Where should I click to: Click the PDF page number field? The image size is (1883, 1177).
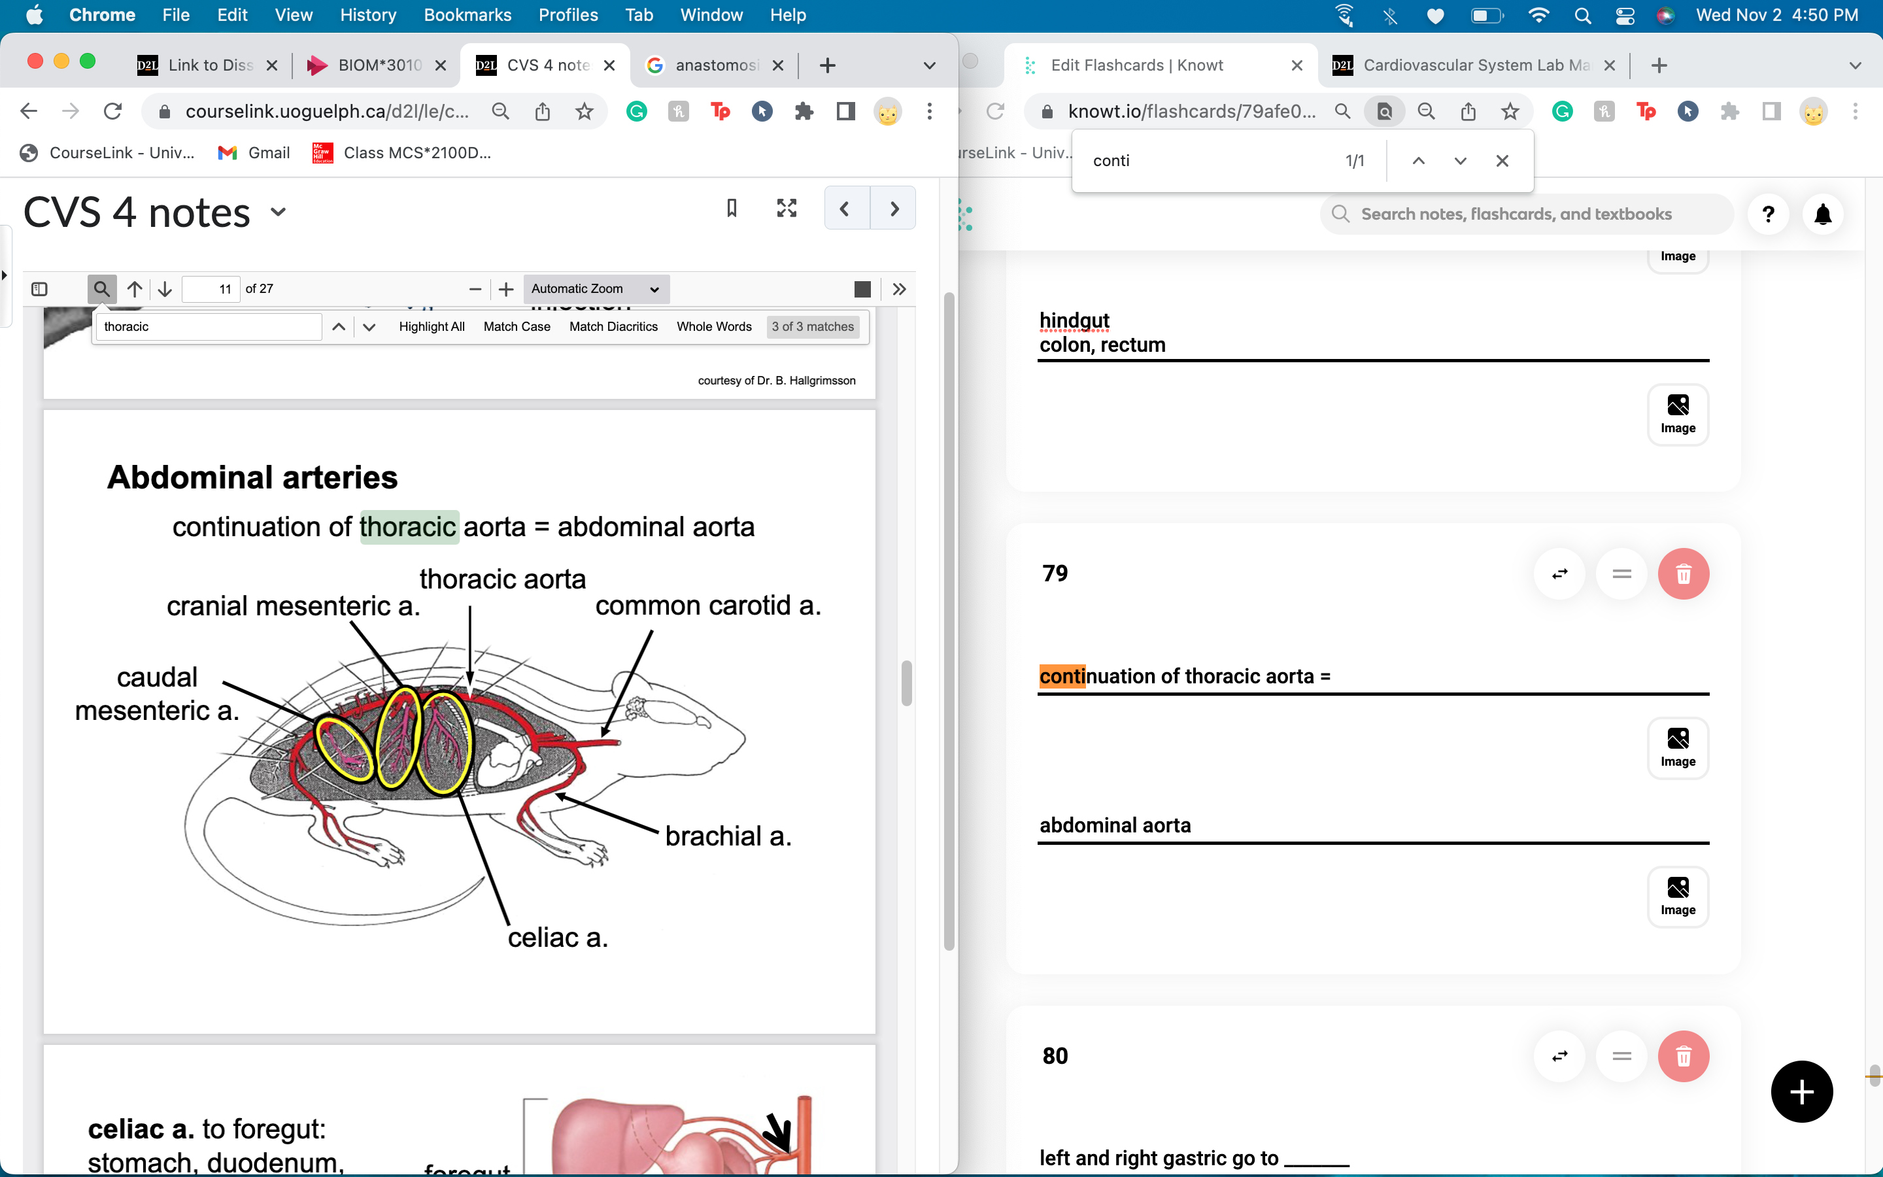(210, 289)
